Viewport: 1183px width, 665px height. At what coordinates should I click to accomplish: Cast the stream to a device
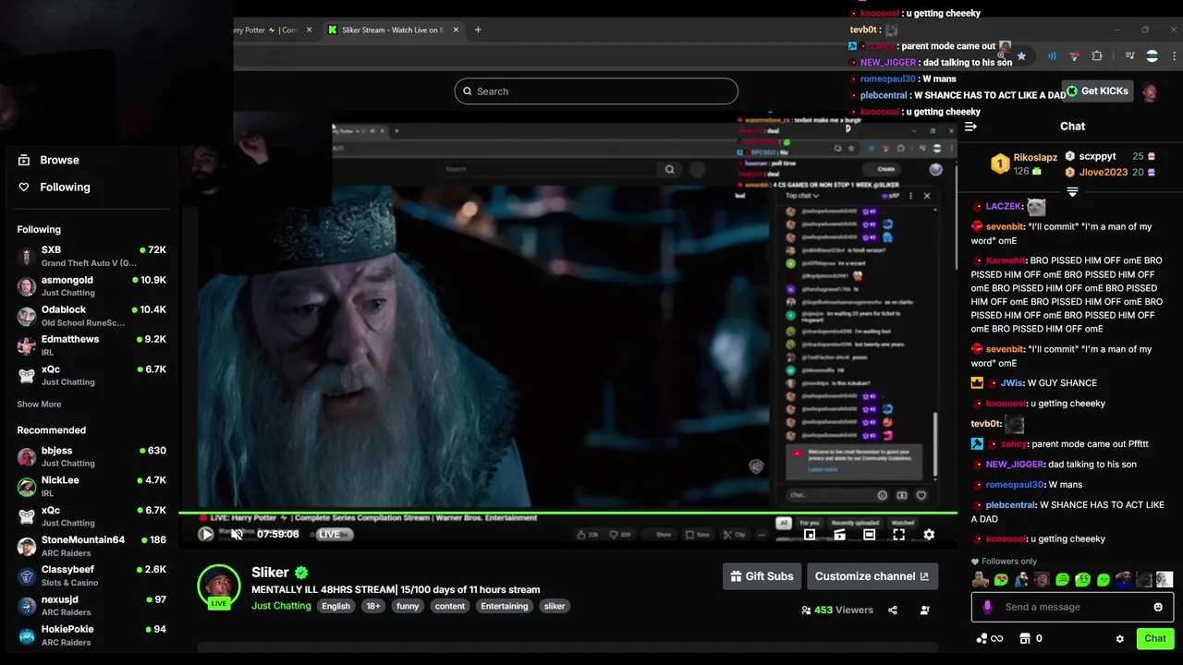click(x=839, y=534)
